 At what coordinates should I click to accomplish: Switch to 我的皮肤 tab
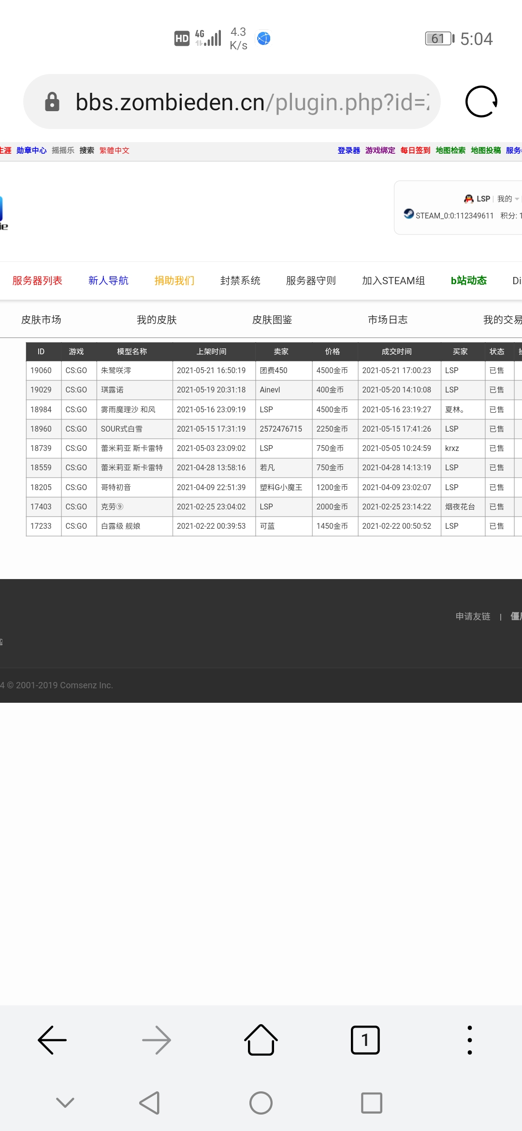(x=157, y=319)
